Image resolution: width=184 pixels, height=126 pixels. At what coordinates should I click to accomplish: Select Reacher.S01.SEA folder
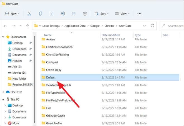pyautogui.click(x=22, y=85)
